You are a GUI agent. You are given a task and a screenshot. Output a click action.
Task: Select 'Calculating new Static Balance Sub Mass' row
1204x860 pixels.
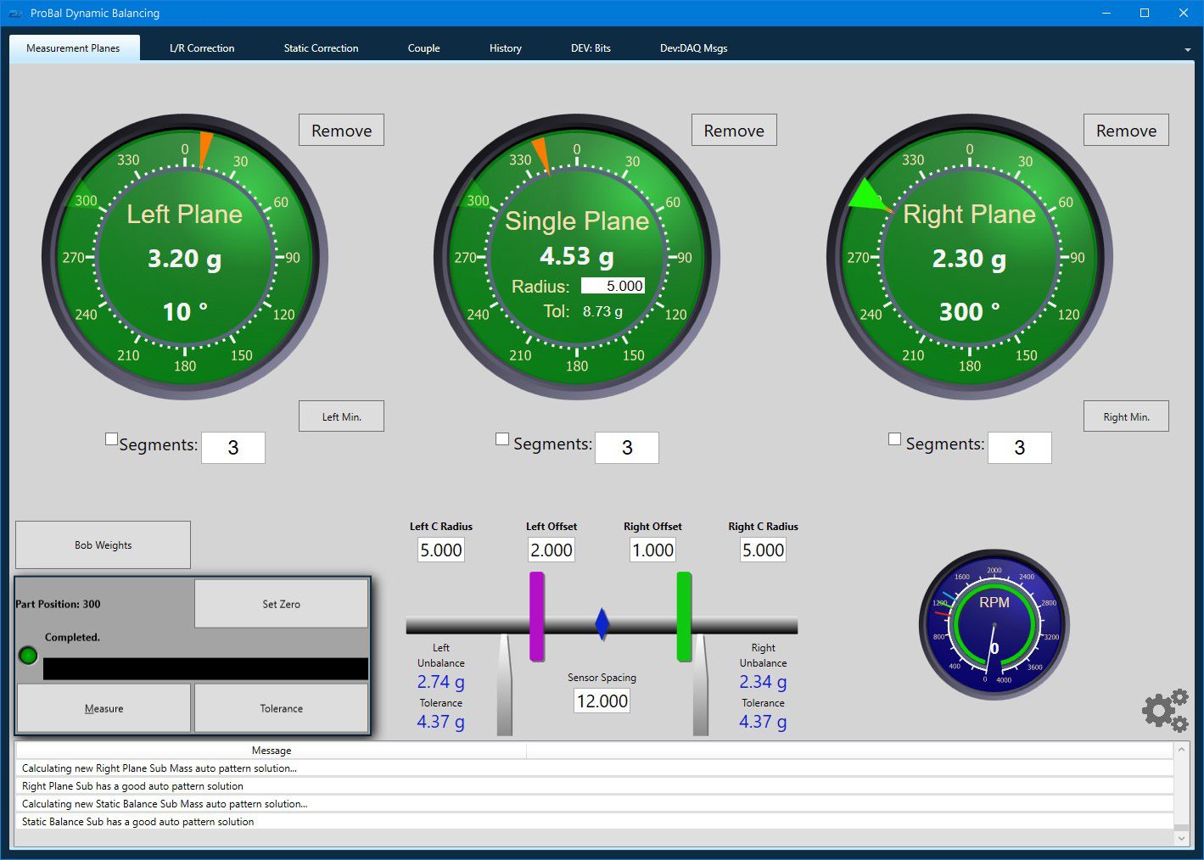coord(595,804)
